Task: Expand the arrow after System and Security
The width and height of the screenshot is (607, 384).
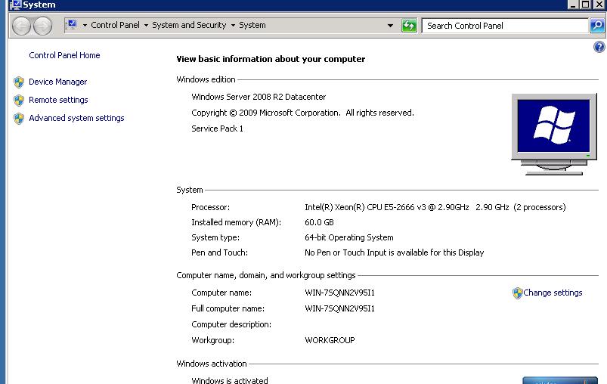Action: pos(233,25)
